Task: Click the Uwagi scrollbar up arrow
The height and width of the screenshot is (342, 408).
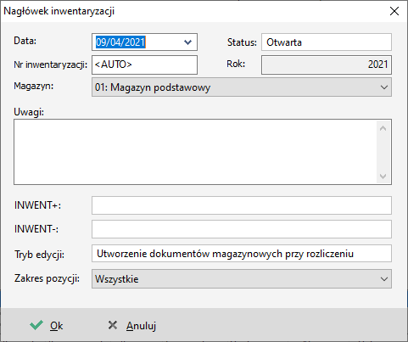Action: click(x=383, y=128)
